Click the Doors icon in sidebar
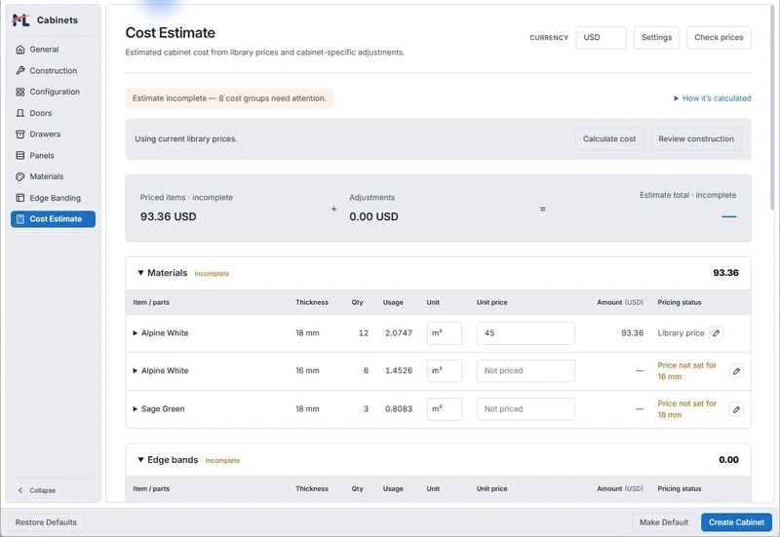The width and height of the screenshot is (780, 537). [20, 113]
